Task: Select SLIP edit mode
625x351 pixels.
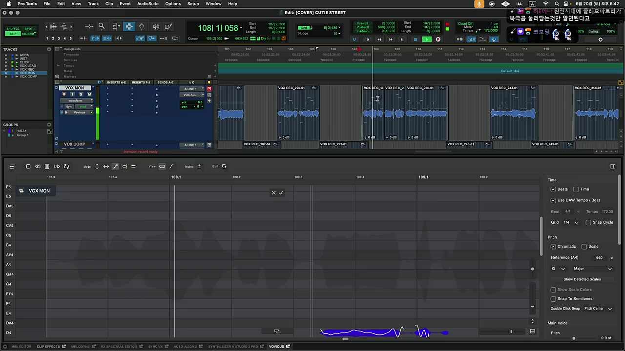Action: tap(13, 34)
